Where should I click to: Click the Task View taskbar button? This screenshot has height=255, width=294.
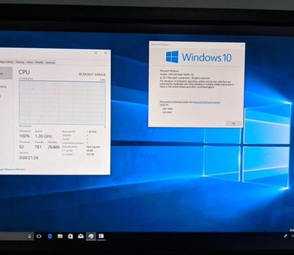(39, 236)
